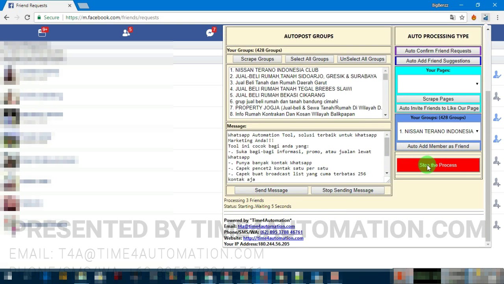This screenshot has width=504, height=284.
Task: Click the Message box resize handle
Action: pos(387,181)
